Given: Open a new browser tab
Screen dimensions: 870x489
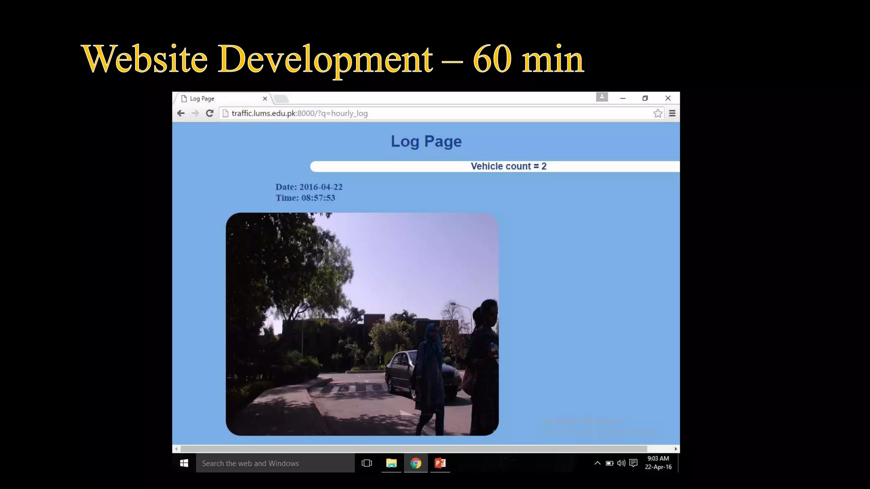Looking at the screenshot, I should tap(281, 99).
